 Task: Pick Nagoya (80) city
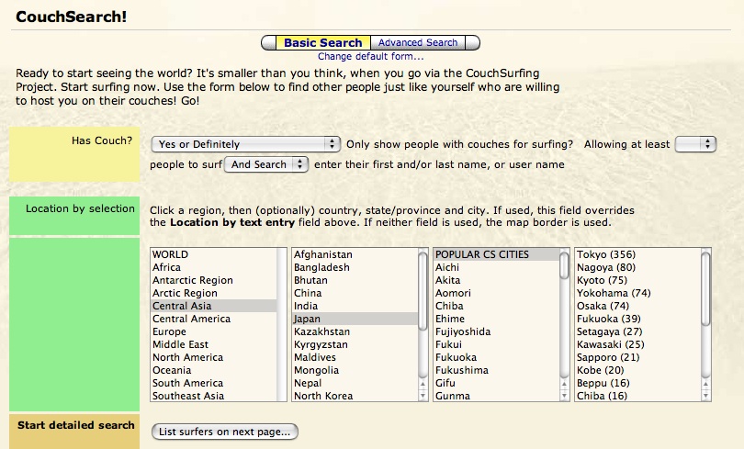[638, 267]
